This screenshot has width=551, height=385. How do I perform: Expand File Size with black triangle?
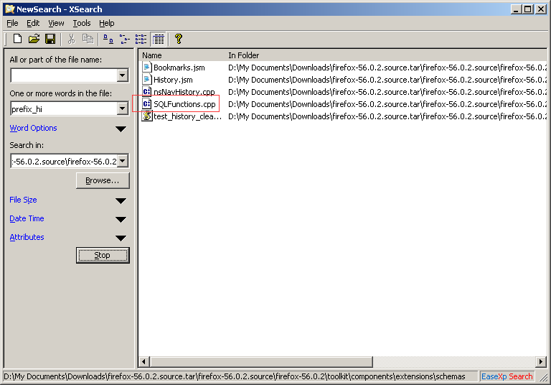click(121, 201)
